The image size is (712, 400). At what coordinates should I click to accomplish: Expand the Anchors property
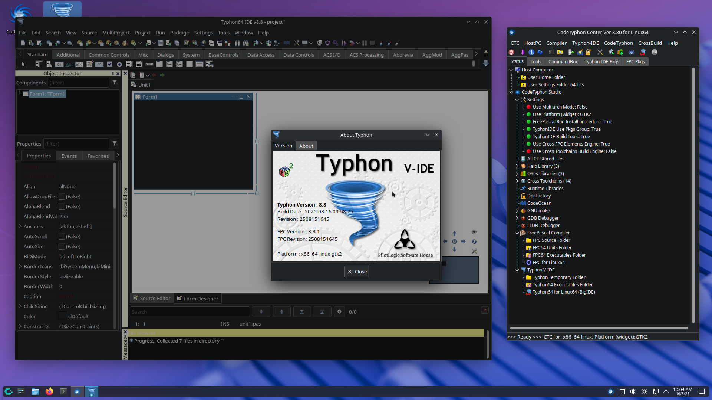point(20,226)
